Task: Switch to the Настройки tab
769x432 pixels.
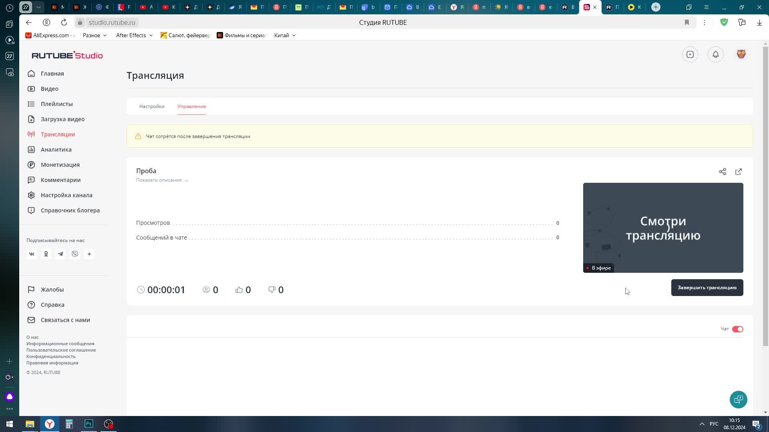Action: pos(152,106)
